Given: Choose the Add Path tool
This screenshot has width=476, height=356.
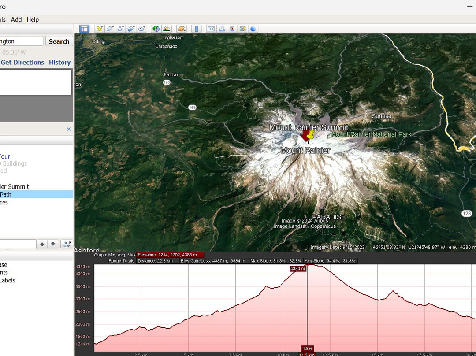Looking at the screenshot, I should (x=120, y=29).
